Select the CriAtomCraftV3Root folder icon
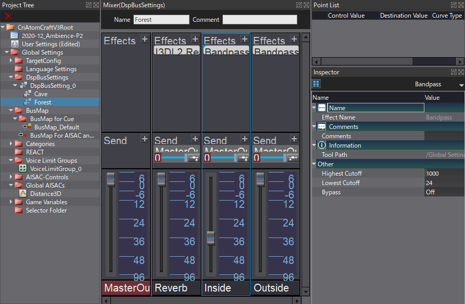 pos(10,27)
